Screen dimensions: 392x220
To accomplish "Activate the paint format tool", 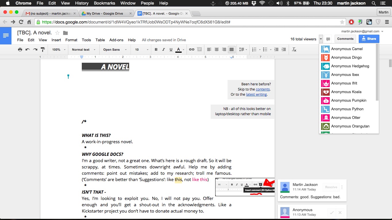I will 43,50.
